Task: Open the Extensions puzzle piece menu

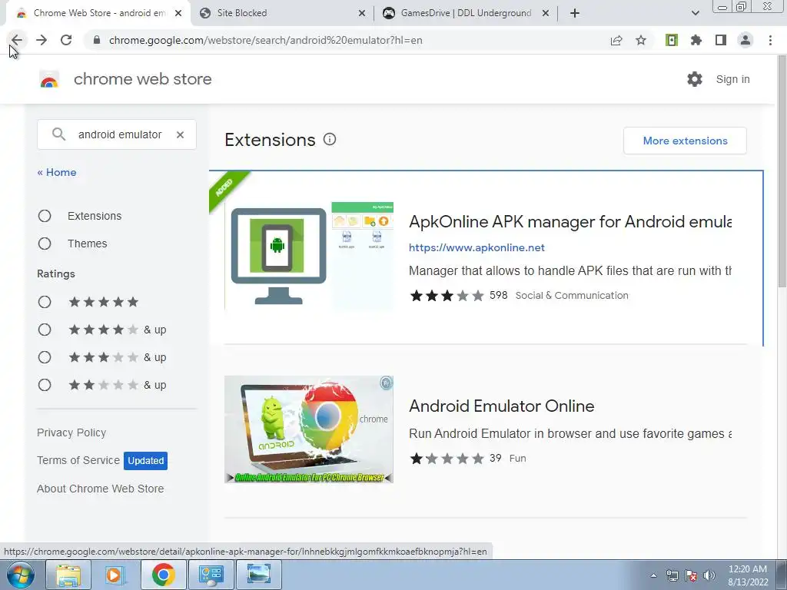Action: pyautogui.click(x=696, y=40)
